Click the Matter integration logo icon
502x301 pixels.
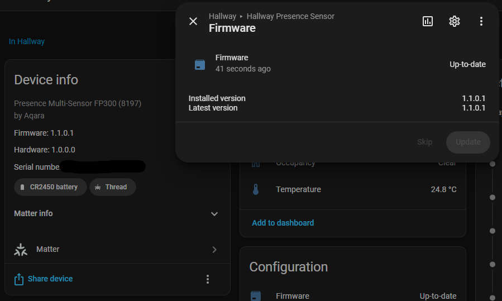pyautogui.click(x=21, y=250)
